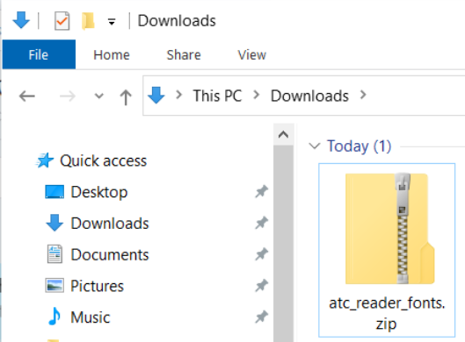Viewport: 465px width, 342px height.
Task: Click the pin icon next to Music
Action: [x=262, y=317]
